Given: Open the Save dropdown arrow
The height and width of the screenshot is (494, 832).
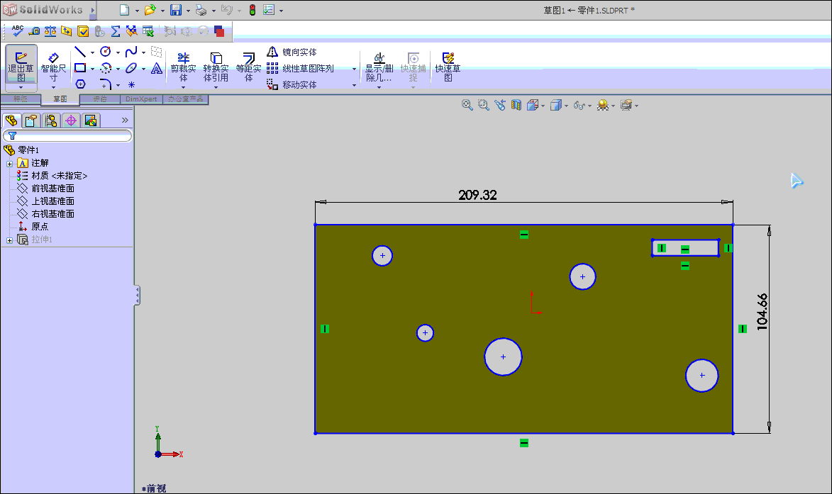Looking at the screenshot, I should (x=188, y=11).
